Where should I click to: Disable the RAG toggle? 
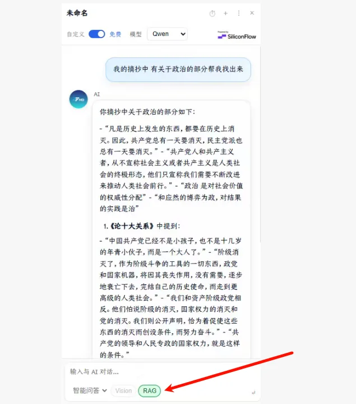150,391
